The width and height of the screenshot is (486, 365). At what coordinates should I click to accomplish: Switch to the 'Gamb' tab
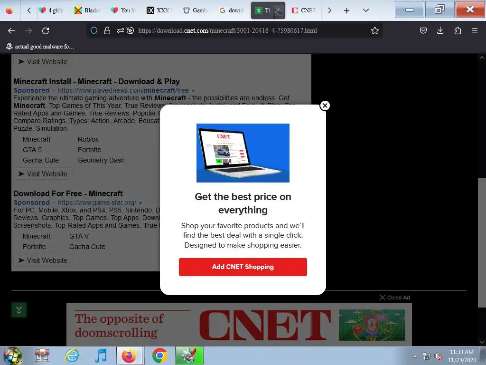coord(196,10)
